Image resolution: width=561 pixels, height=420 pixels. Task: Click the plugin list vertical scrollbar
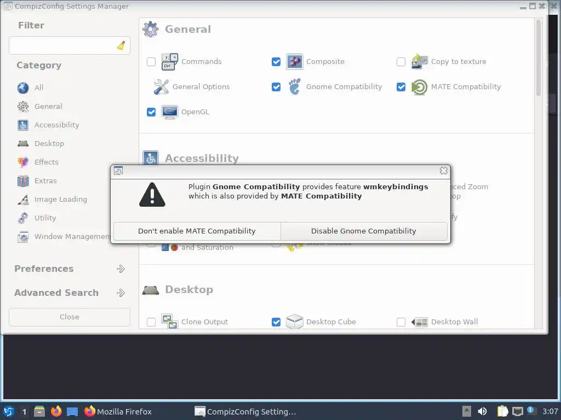539,58
